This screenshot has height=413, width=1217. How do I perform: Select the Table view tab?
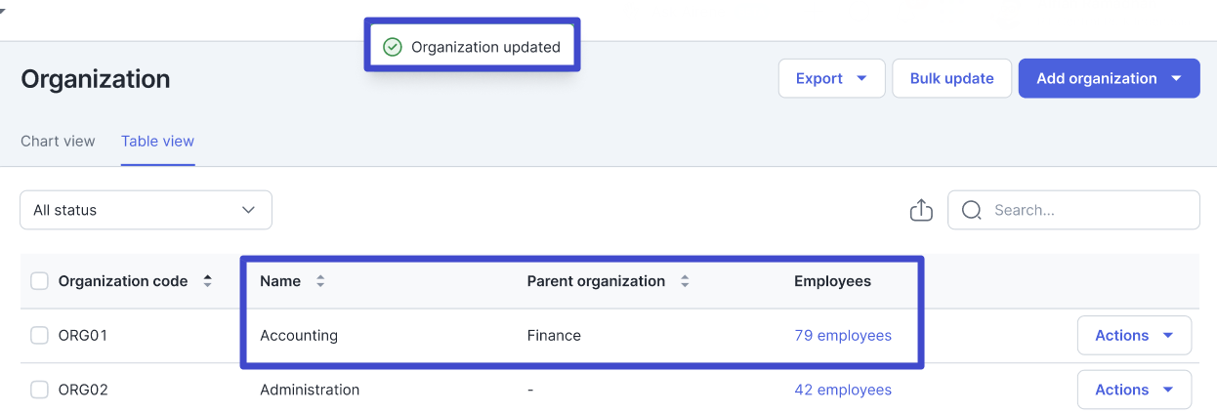158,141
